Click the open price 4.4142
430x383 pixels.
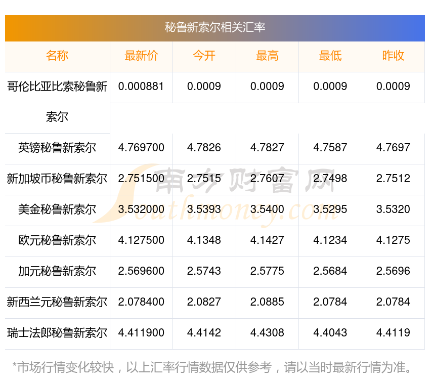[x=204, y=333]
